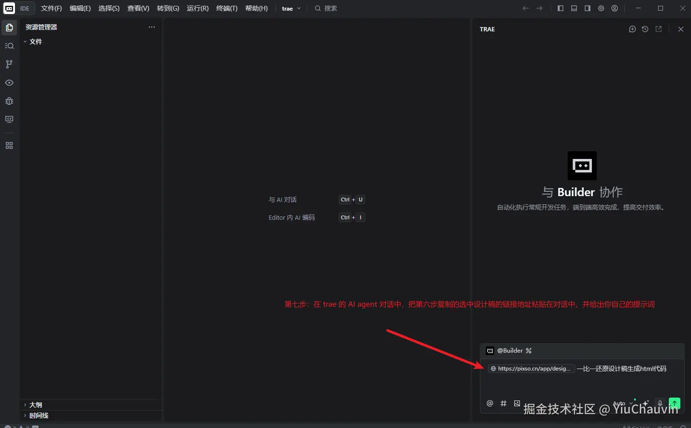The image size is (691, 428).
Task: Click the chat input text area
Action: pyautogui.click(x=582, y=378)
